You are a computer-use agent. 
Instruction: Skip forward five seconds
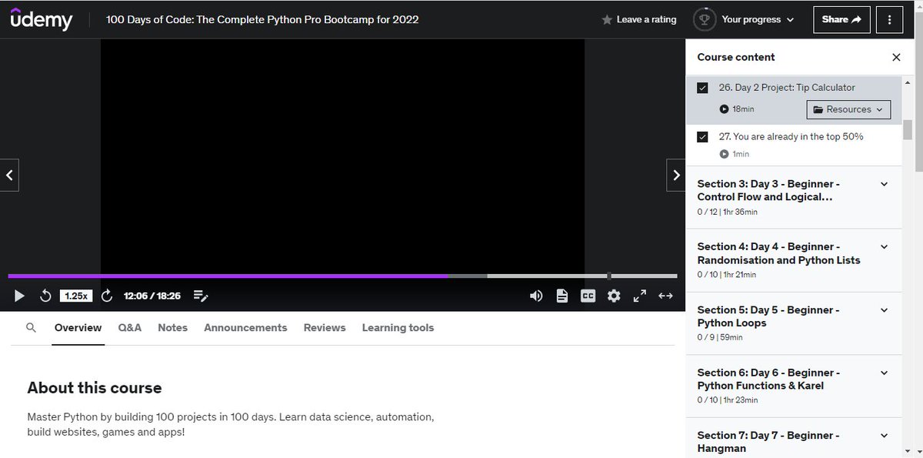(107, 296)
